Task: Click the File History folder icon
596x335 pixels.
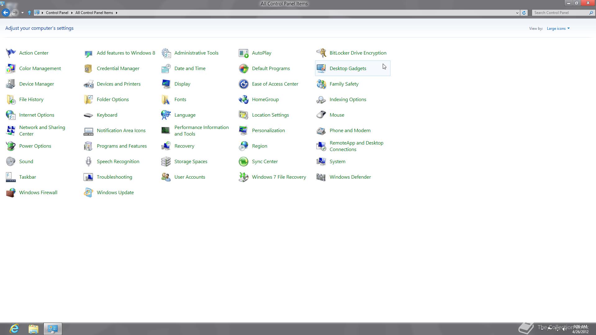Action: pos(11,100)
